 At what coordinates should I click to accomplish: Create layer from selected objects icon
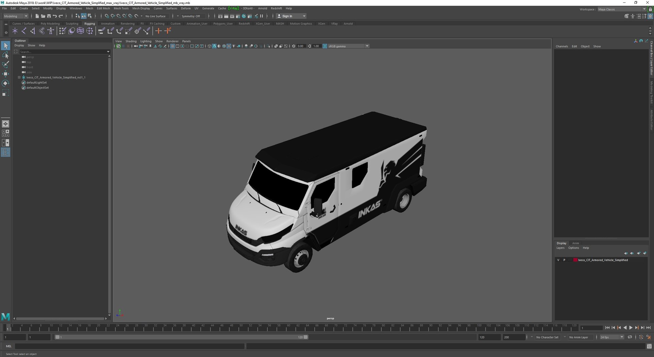(645, 253)
